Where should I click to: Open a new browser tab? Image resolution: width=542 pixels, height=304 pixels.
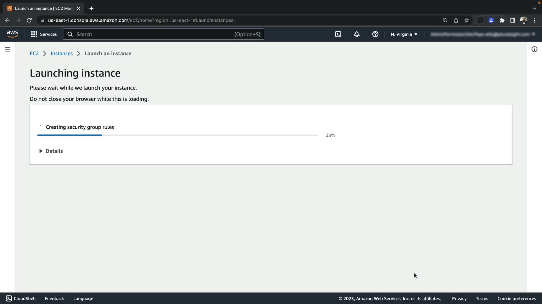91,8
